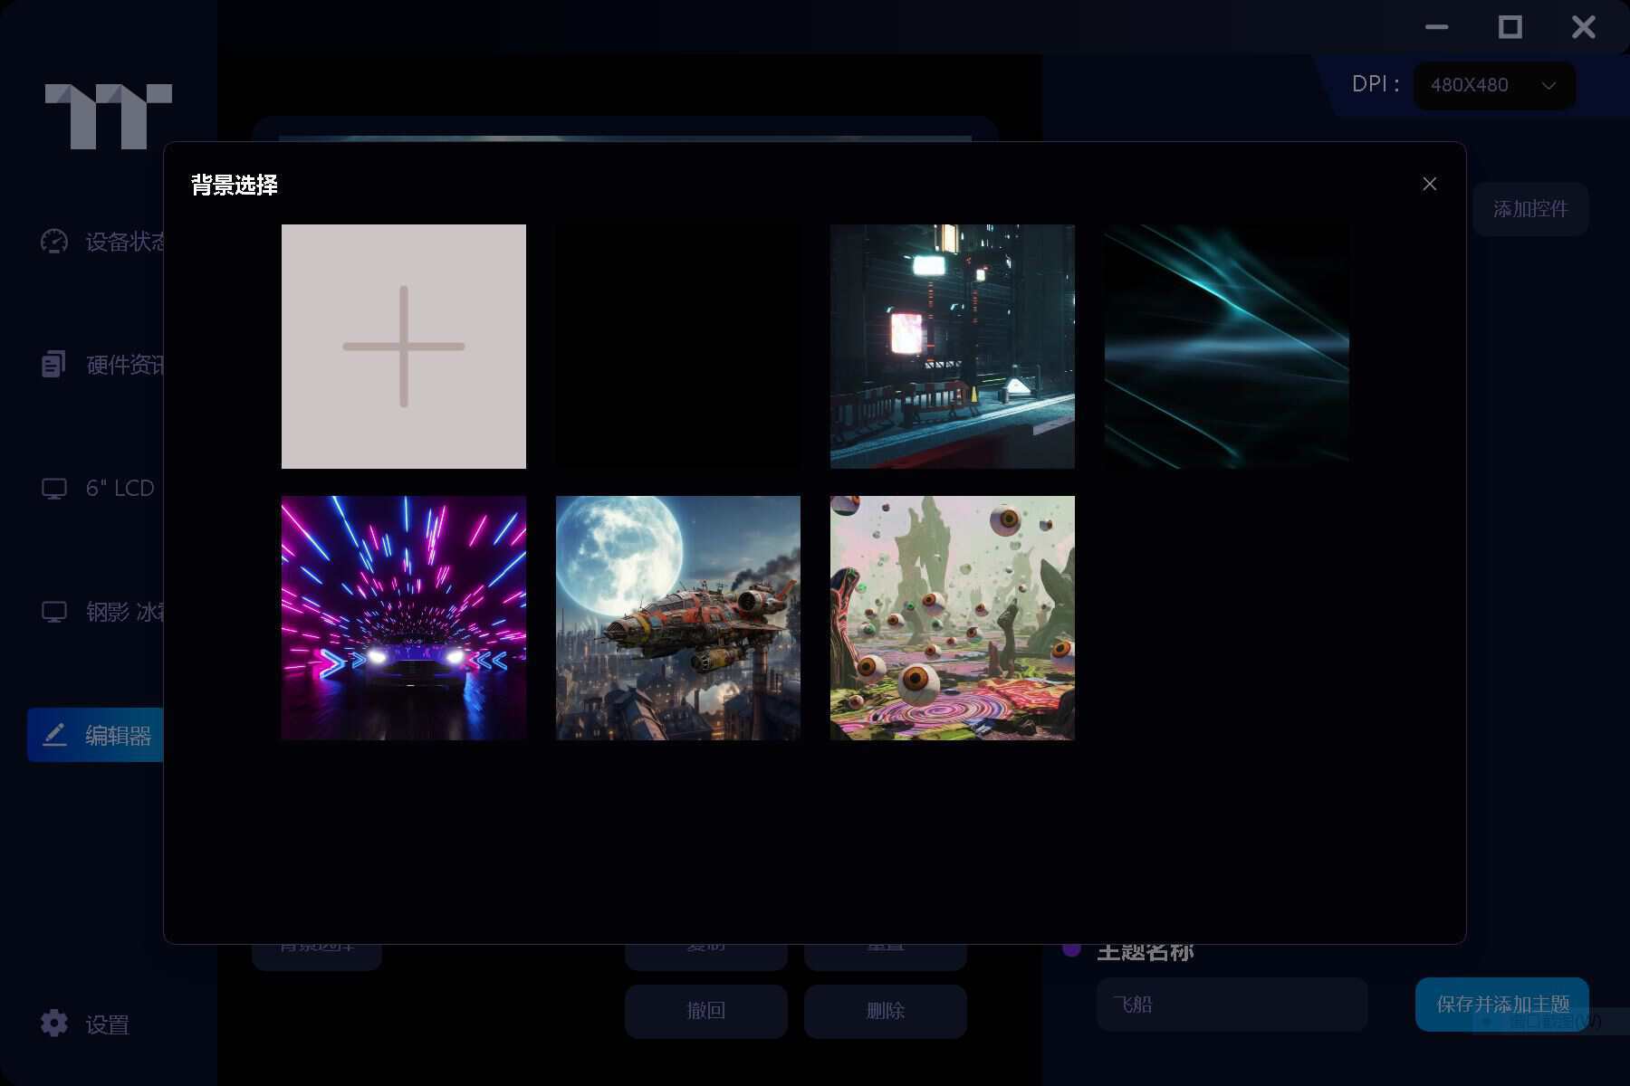Choose the cyberpunk street background
Image resolution: width=1630 pixels, height=1086 pixels.
point(952,347)
